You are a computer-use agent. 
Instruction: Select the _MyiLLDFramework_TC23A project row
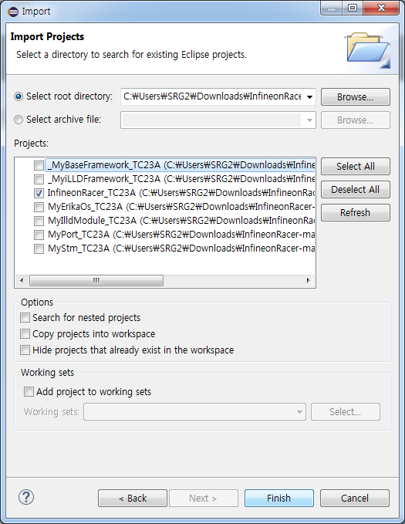click(181, 179)
